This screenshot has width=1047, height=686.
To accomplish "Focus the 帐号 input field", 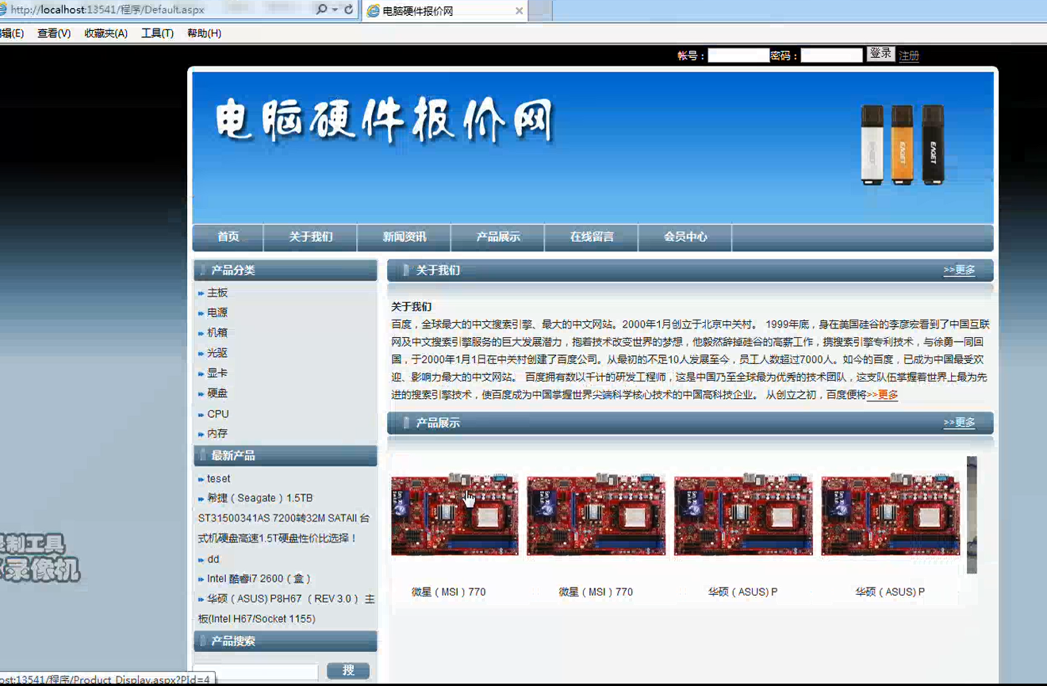I will [738, 56].
